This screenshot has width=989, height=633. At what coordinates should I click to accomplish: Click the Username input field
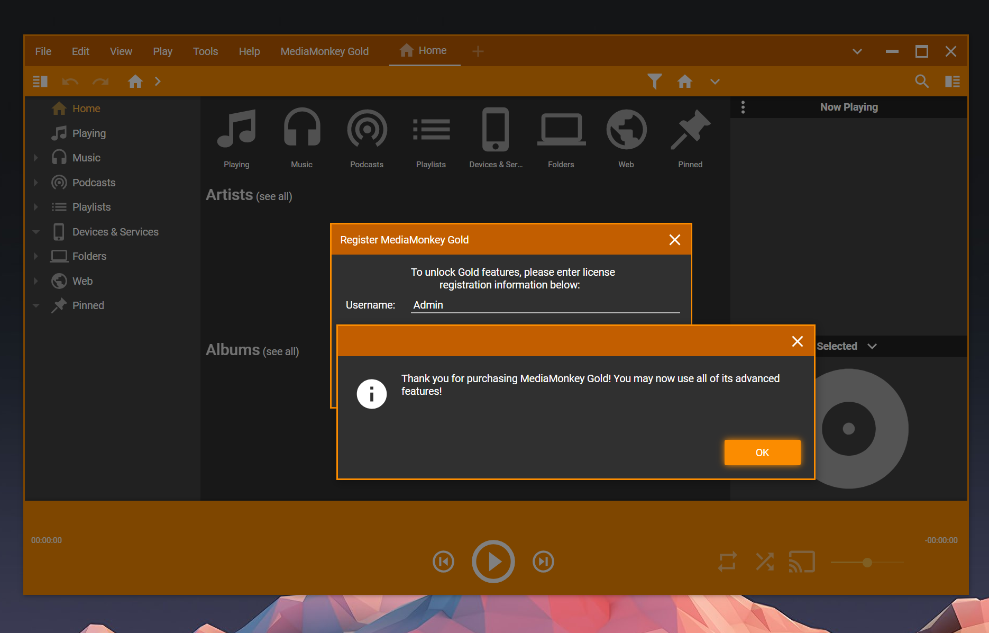point(545,305)
